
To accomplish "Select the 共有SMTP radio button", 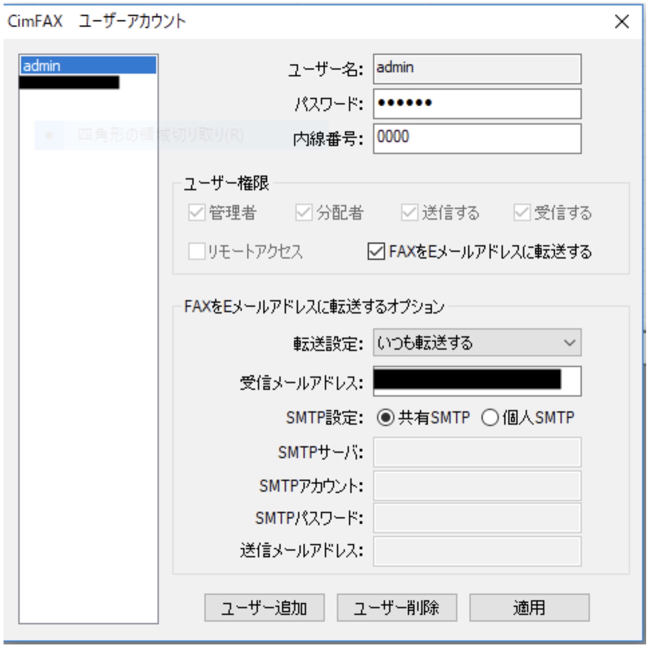I will tap(386, 418).
